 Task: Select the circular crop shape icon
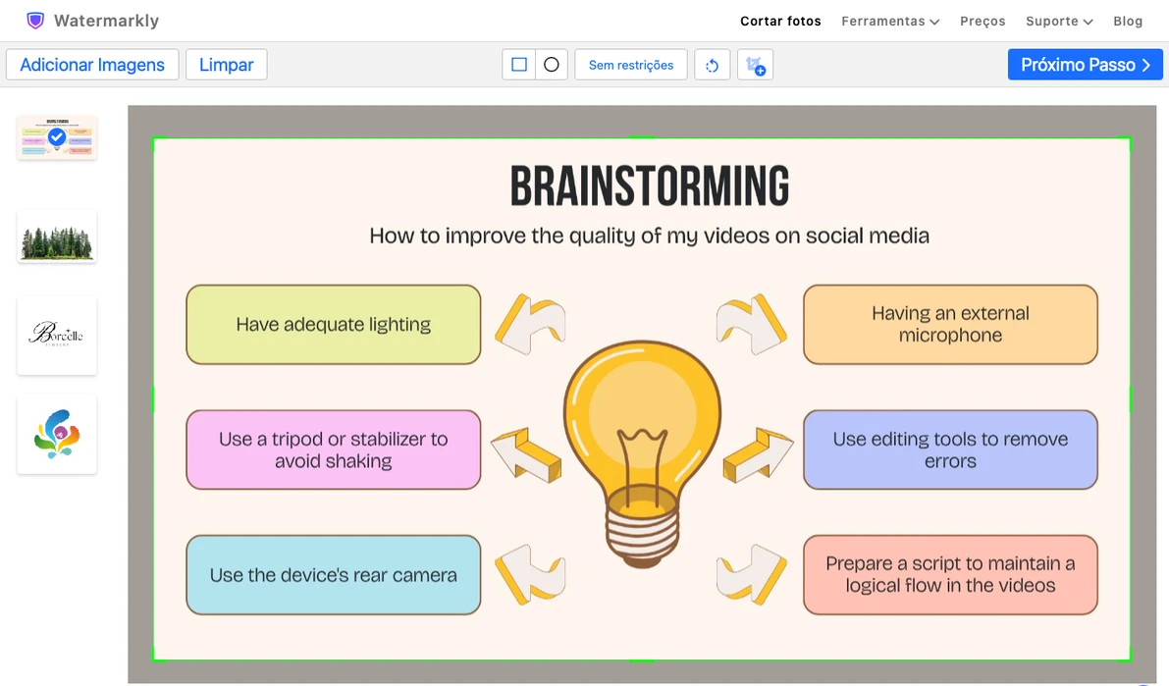pyautogui.click(x=552, y=65)
